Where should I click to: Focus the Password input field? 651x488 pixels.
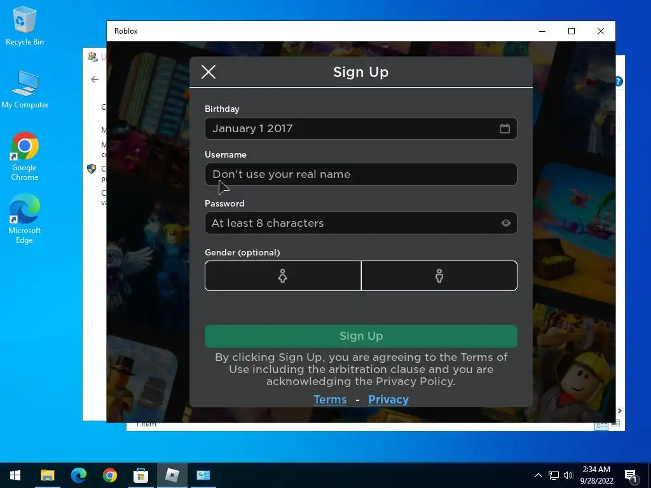pos(361,223)
